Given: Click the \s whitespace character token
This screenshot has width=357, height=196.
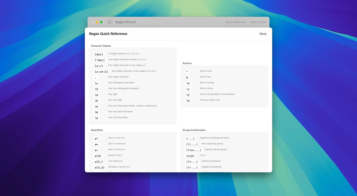Looking at the screenshot, I should coord(96,83).
